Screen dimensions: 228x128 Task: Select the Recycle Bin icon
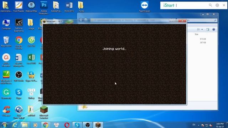tap(6, 42)
